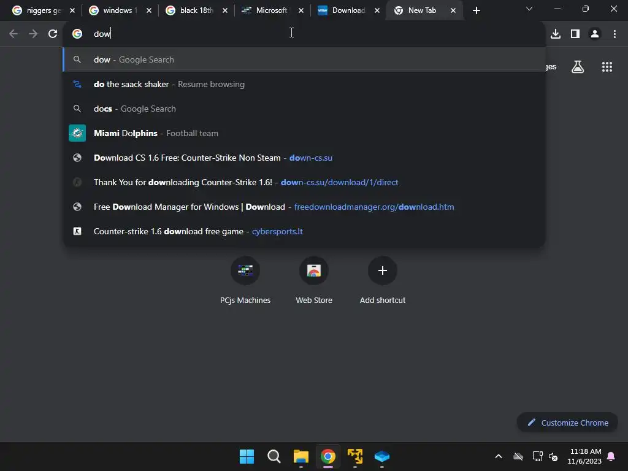
Task: Close the "windows 1" tab
Action: point(149,10)
